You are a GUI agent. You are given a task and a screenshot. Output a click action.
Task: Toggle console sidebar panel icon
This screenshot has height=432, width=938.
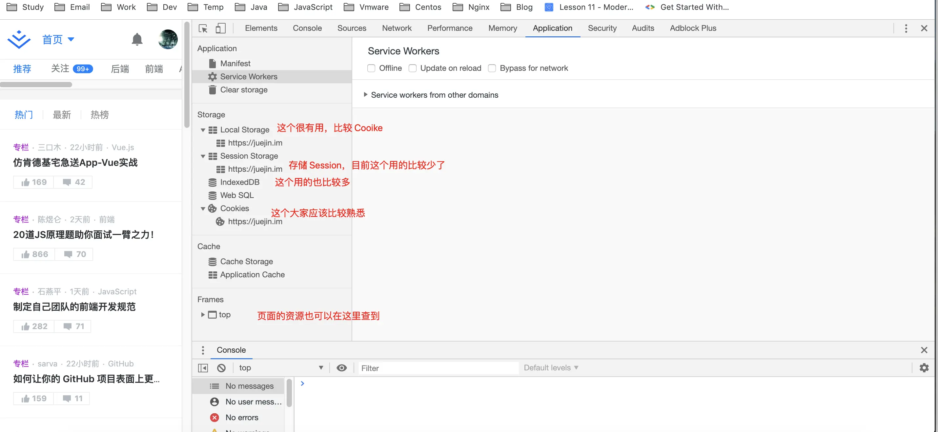click(203, 368)
